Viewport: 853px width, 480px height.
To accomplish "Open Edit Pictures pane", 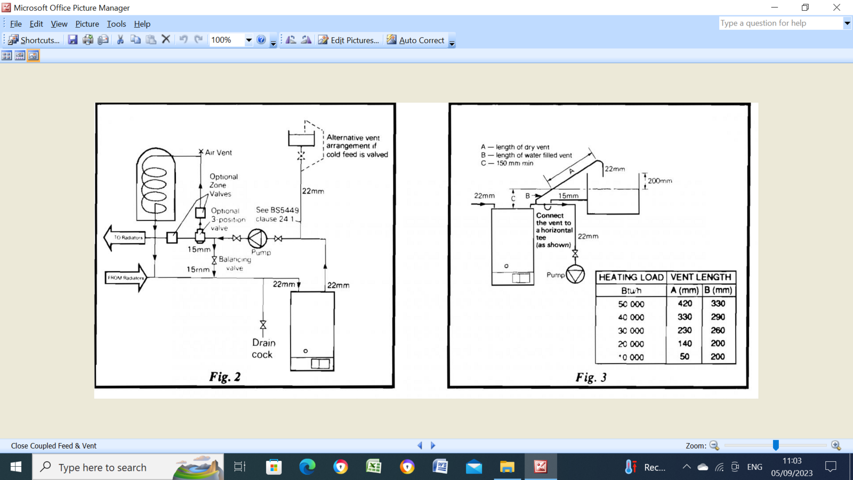I will (x=349, y=40).
